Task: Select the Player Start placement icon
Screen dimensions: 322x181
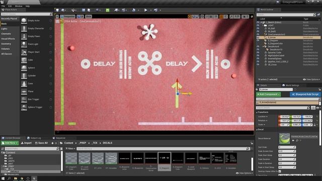Action: coord(24,52)
